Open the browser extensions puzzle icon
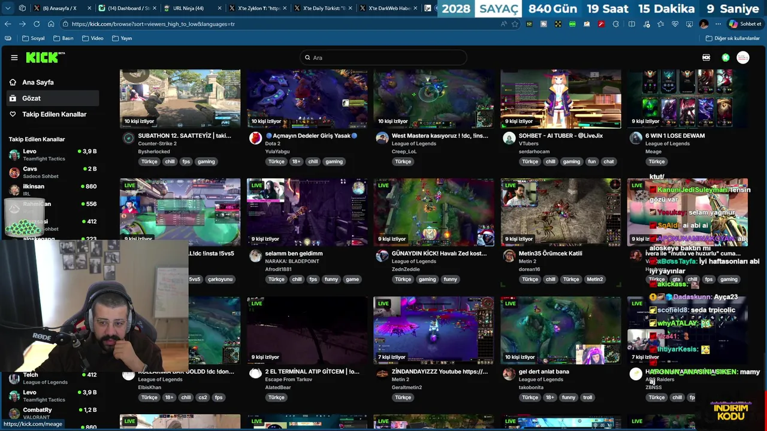Image resolution: width=767 pixels, height=431 pixels. tap(615, 24)
